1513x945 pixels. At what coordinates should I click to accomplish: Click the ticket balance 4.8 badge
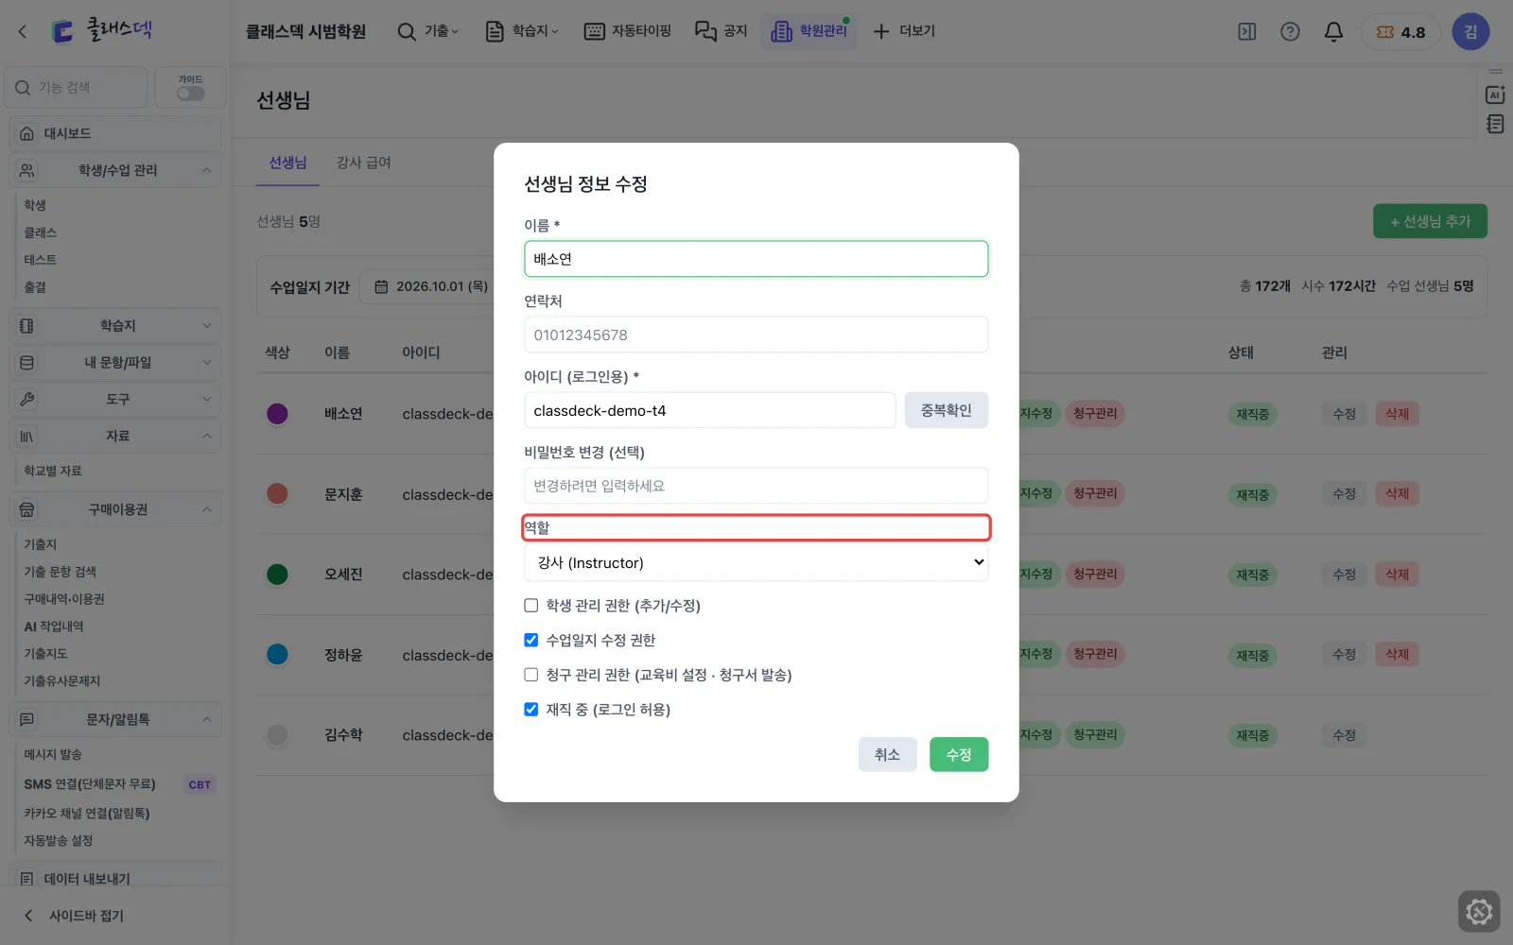[1400, 32]
